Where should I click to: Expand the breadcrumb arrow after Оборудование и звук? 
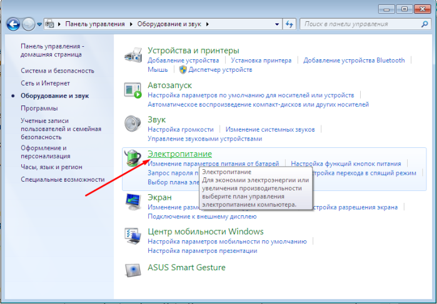tap(208, 24)
